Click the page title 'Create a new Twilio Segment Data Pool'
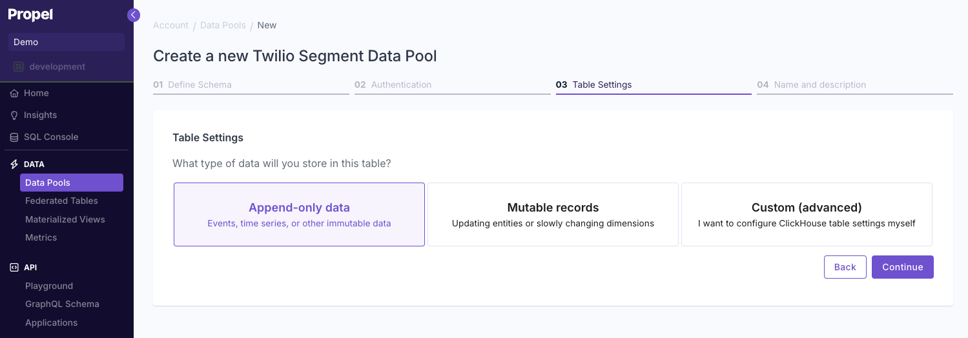The image size is (968, 338). click(x=295, y=56)
